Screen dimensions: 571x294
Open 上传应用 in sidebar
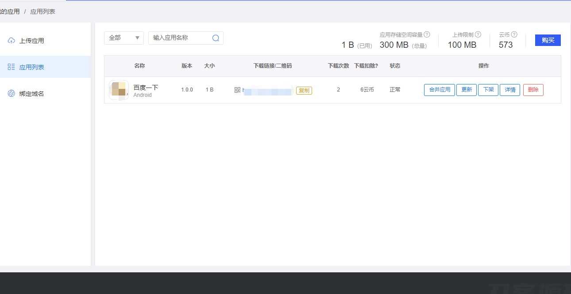tap(45, 41)
